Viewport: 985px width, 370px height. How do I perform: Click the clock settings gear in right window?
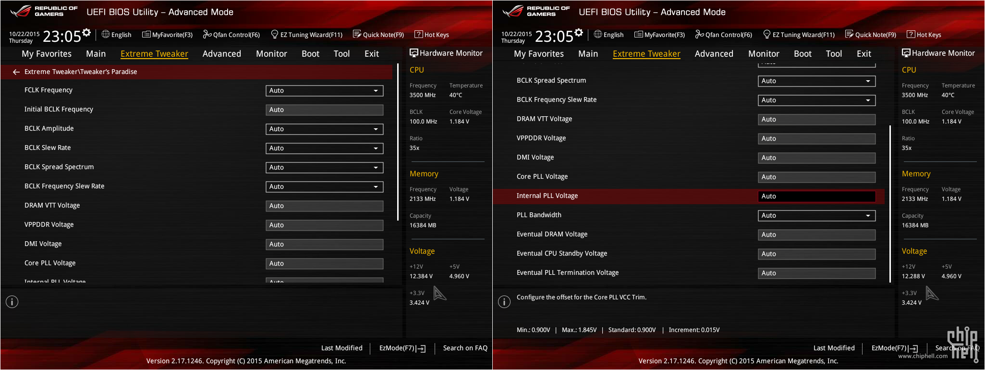(579, 33)
